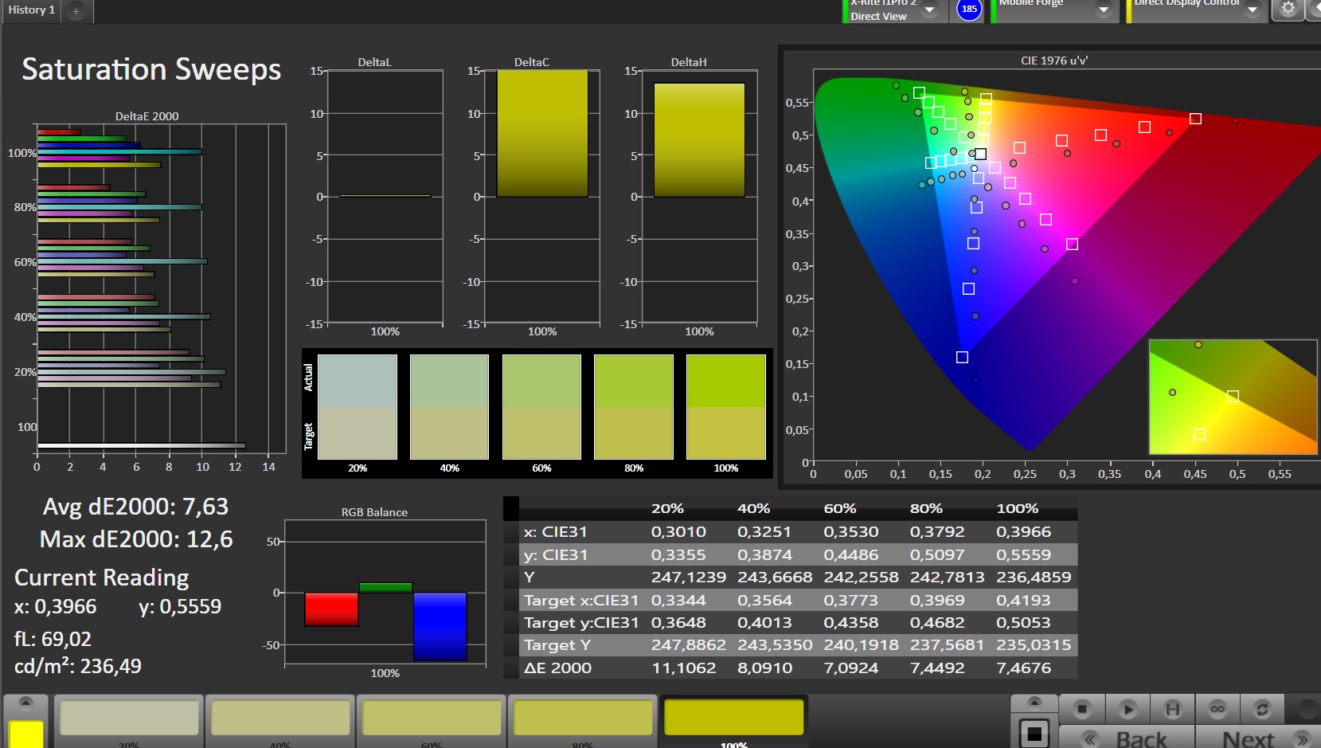Click the read series bracket icon

point(1172,708)
